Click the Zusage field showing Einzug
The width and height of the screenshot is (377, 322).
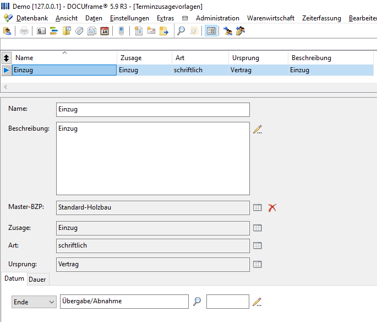pyautogui.click(x=153, y=228)
